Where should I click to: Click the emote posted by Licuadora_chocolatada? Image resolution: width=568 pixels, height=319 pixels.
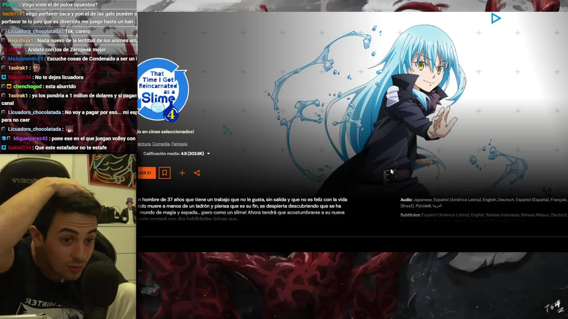tap(69, 129)
